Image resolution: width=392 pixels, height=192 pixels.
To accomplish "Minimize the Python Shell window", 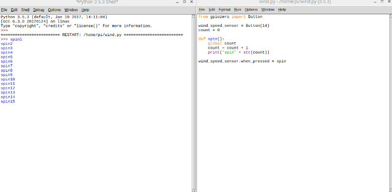I will [177, 2].
